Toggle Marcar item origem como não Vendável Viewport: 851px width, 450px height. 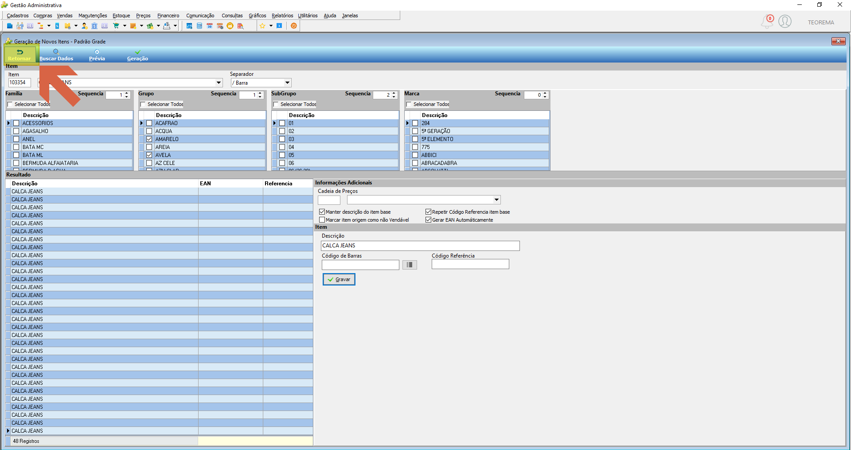pyautogui.click(x=322, y=220)
